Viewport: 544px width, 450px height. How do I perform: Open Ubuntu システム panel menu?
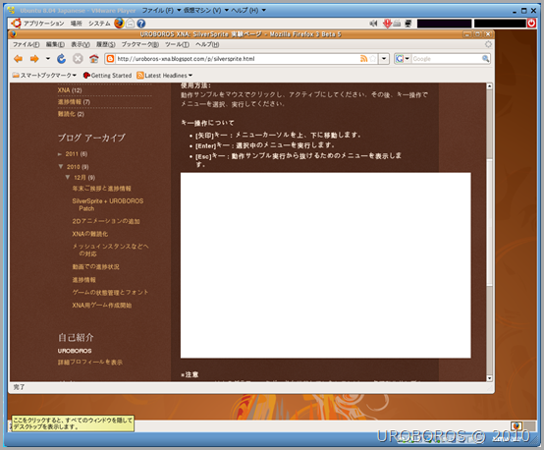click(99, 24)
